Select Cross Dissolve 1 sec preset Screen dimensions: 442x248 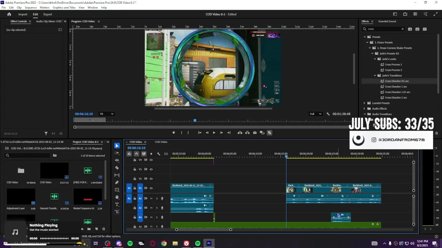(396, 86)
